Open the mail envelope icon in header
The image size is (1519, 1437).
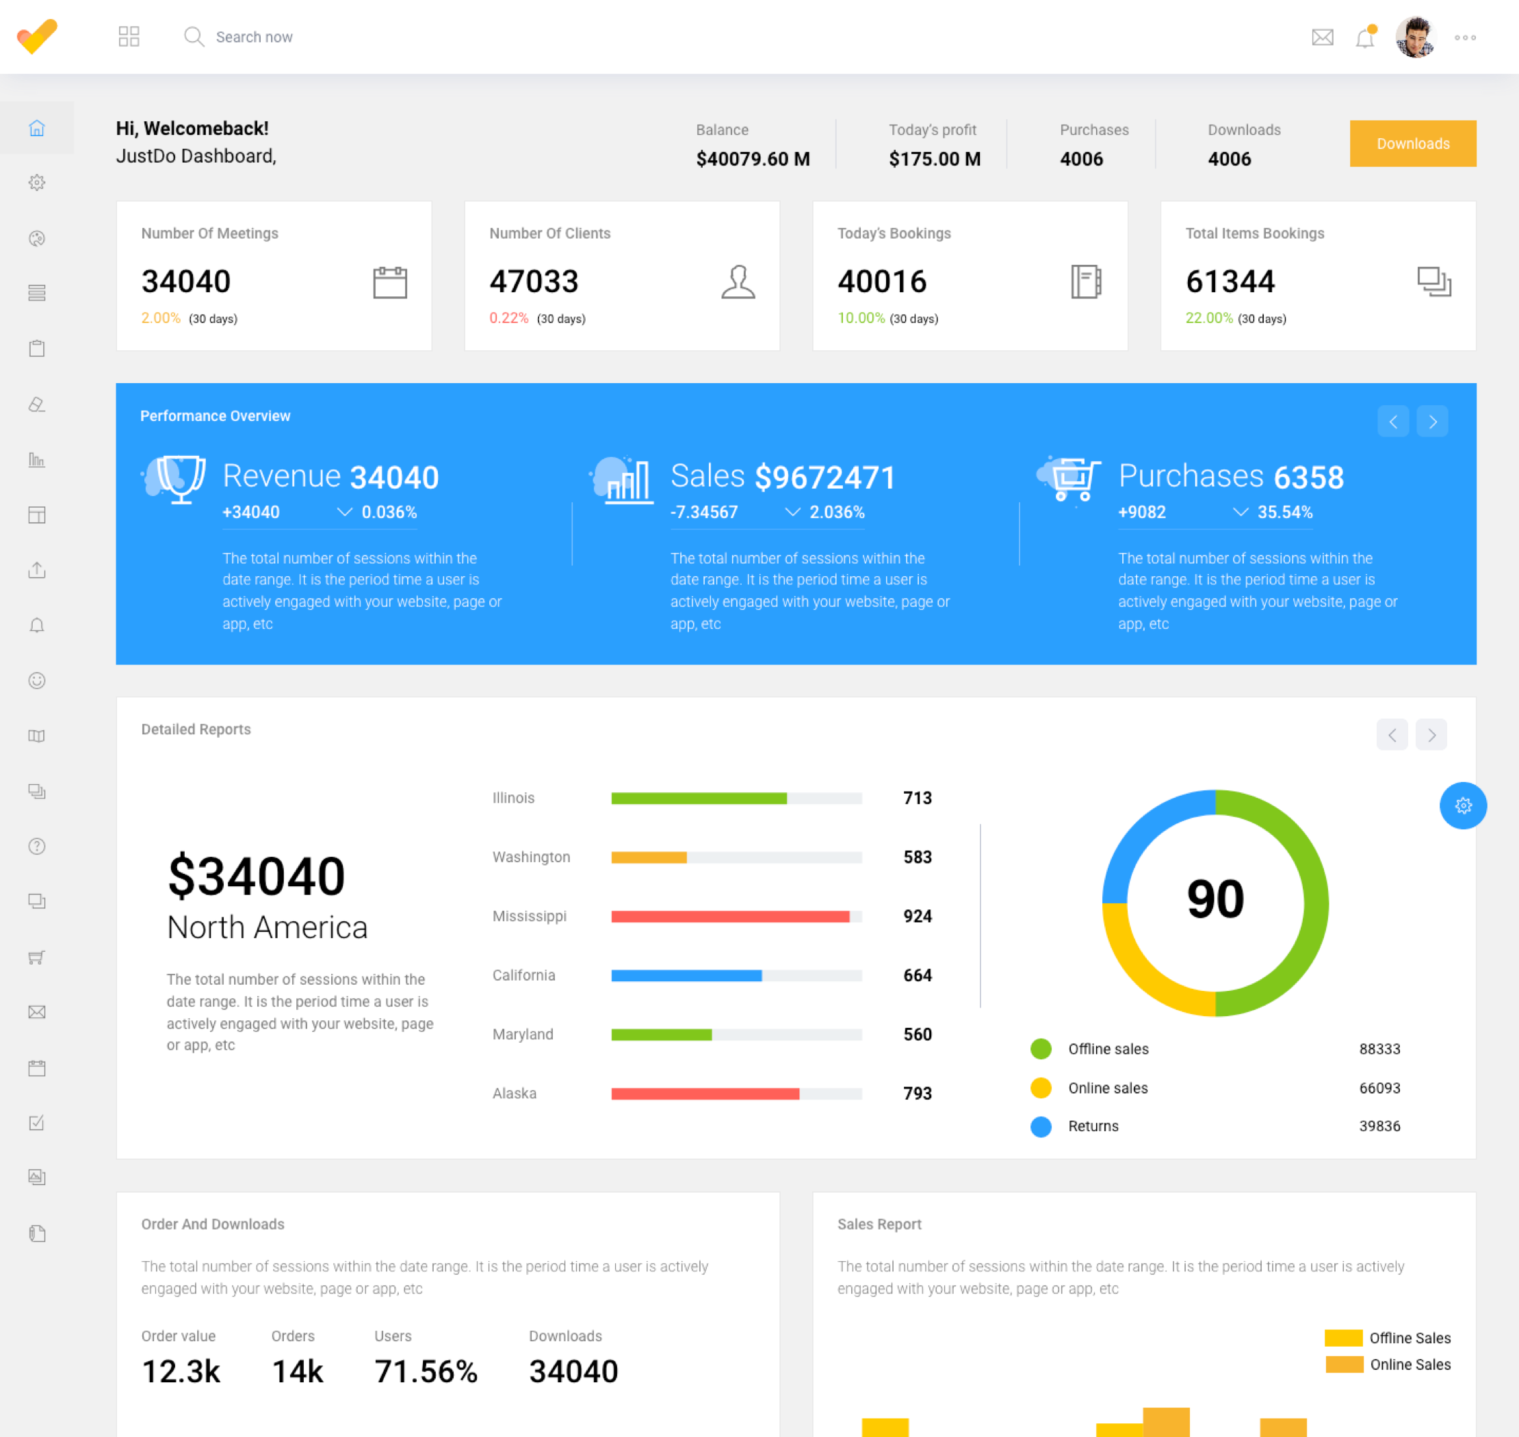tap(1322, 37)
